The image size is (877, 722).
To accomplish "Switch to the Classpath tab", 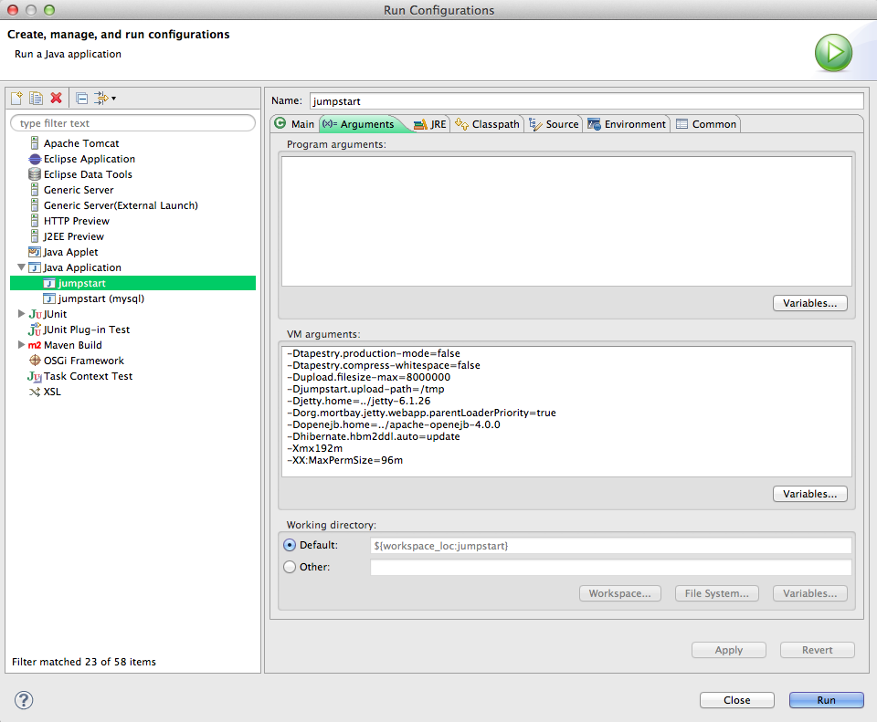I will (x=487, y=124).
